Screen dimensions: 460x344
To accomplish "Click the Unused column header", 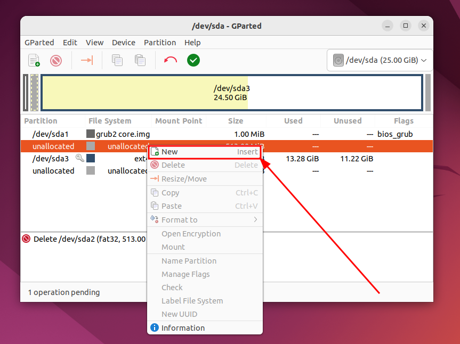I will tap(348, 121).
